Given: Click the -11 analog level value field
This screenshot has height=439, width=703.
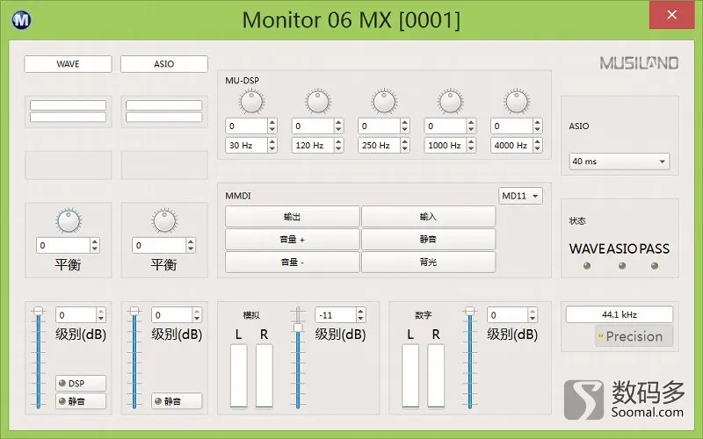Looking at the screenshot, I should pyautogui.click(x=336, y=315).
